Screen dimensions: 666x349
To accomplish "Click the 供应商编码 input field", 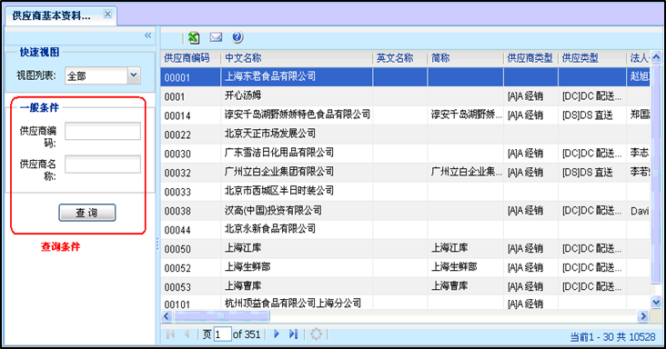I will 103,131.
